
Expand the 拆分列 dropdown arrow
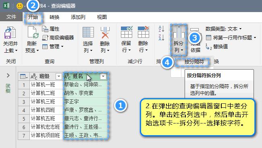click(x=182, y=50)
